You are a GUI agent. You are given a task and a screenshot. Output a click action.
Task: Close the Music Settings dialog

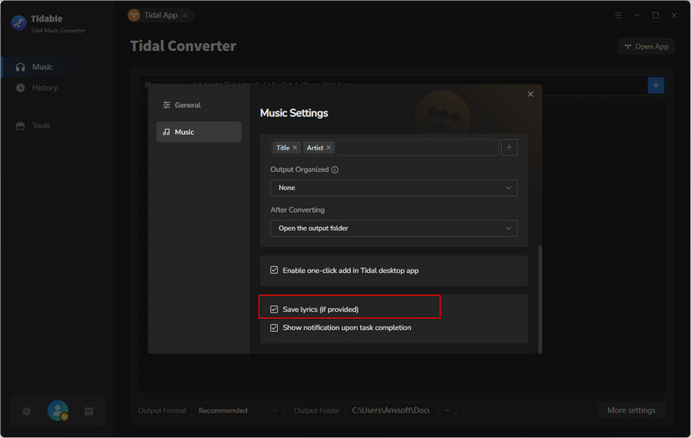point(530,94)
